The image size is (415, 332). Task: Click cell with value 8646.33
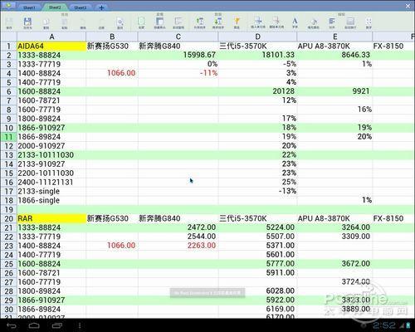tap(334, 55)
